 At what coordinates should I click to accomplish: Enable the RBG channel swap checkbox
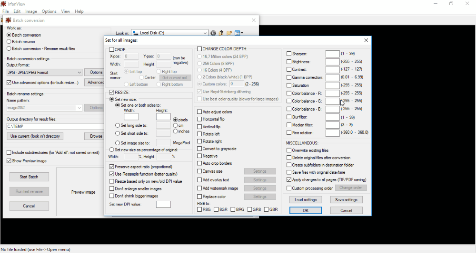(x=199, y=209)
